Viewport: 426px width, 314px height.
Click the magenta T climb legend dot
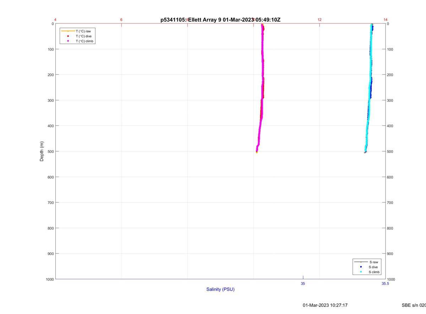coord(68,41)
